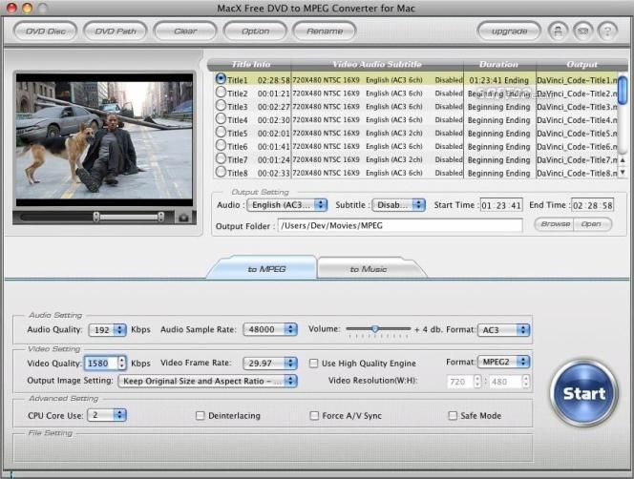Click the title list vertical scrollbar thumb
Image resolution: width=634 pixels, height=479 pixels.
click(x=623, y=90)
